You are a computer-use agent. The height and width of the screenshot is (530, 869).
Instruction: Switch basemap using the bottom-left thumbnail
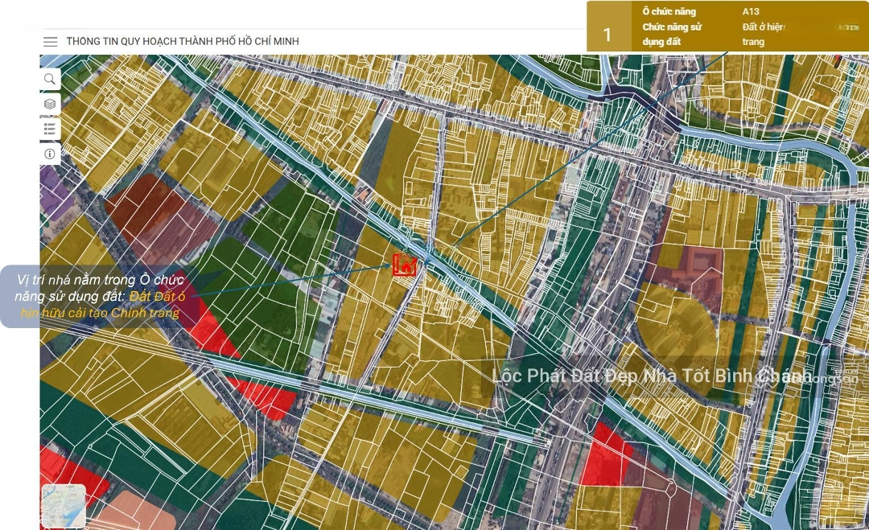coord(64,506)
